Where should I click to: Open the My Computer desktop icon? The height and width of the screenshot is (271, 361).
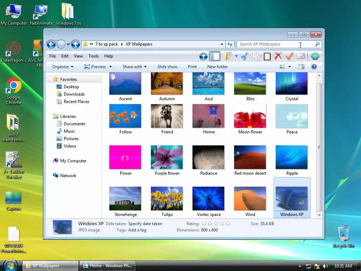(x=14, y=14)
